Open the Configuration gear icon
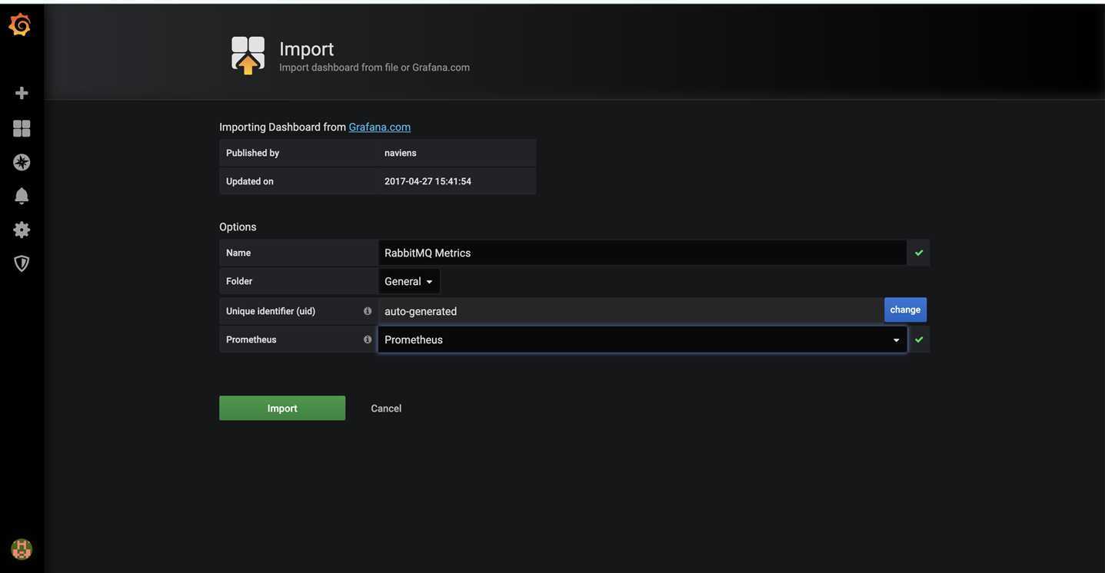This screenshot has width=1105, height=573. (22, 230)
